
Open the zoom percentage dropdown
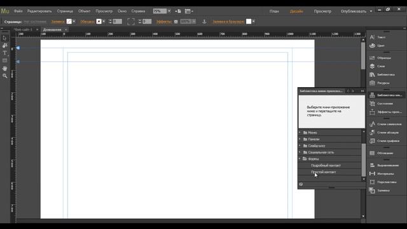click(169, 11)
